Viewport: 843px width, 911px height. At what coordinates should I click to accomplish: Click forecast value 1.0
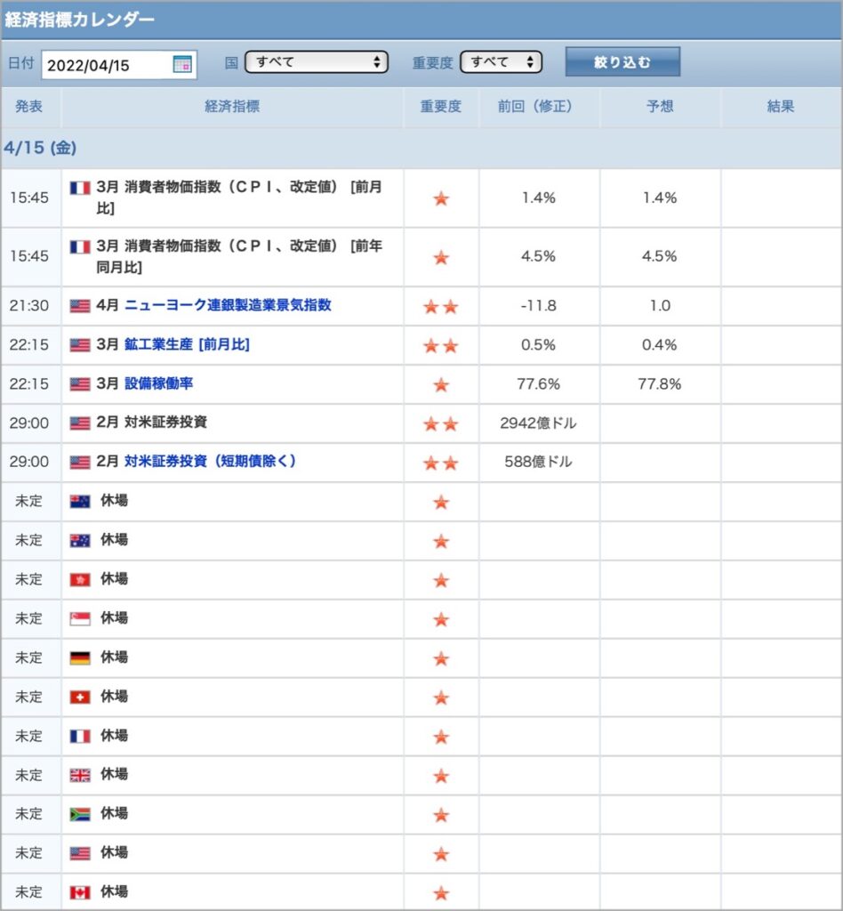click(660, 306)
